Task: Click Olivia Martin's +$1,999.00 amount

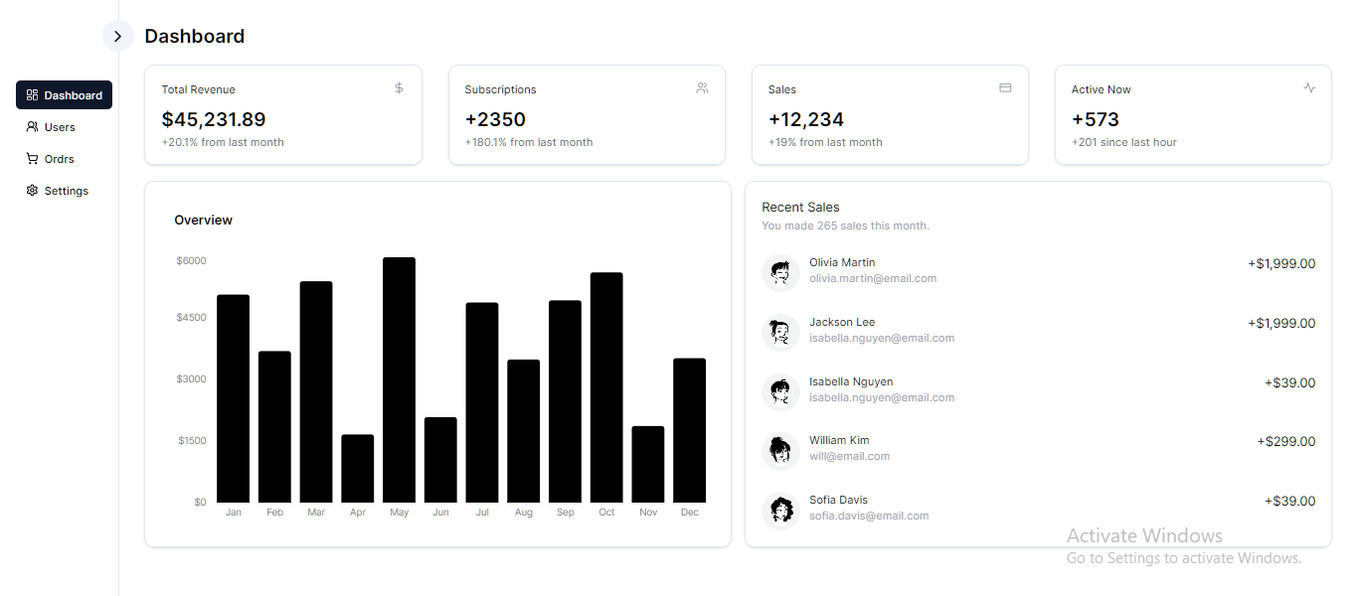Action: 1281,263
